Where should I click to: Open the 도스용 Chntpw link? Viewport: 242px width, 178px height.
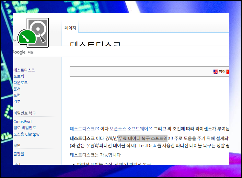click(26, 134)
